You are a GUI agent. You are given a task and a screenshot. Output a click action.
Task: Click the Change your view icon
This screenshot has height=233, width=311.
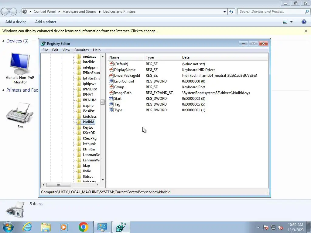click(x=285, y=22)
